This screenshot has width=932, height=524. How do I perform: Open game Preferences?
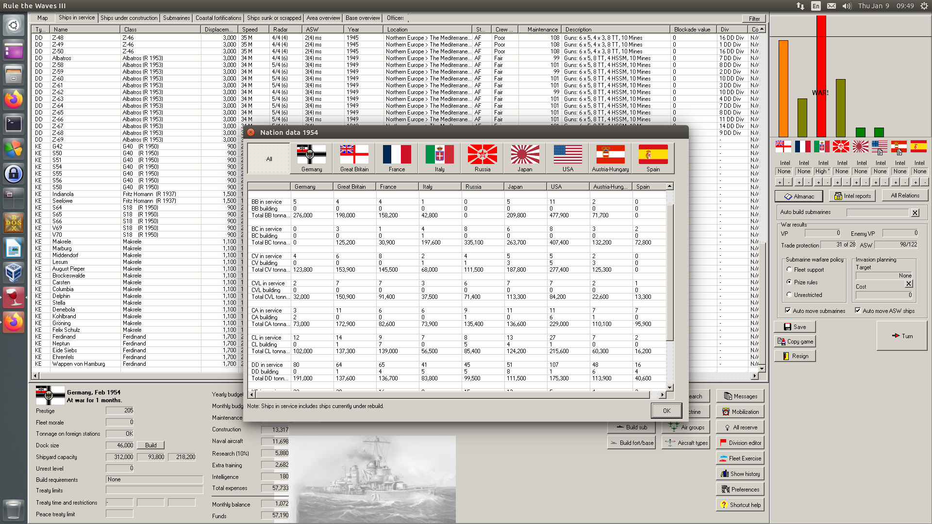tap(740, 490)
